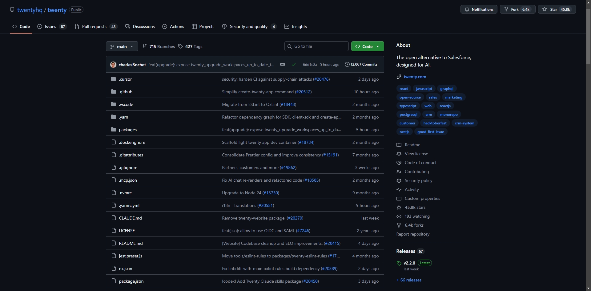This screenshot has height=291, width=591.
Task: Visit the twenty.com website link
Action: pyautogui.click(x=415, y=77)
